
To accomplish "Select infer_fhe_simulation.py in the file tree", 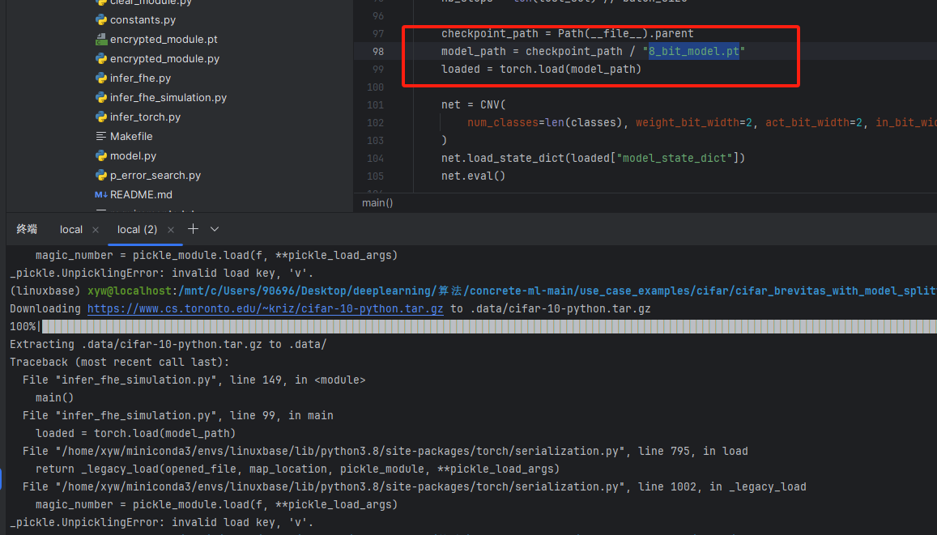I will coord(168,97).
